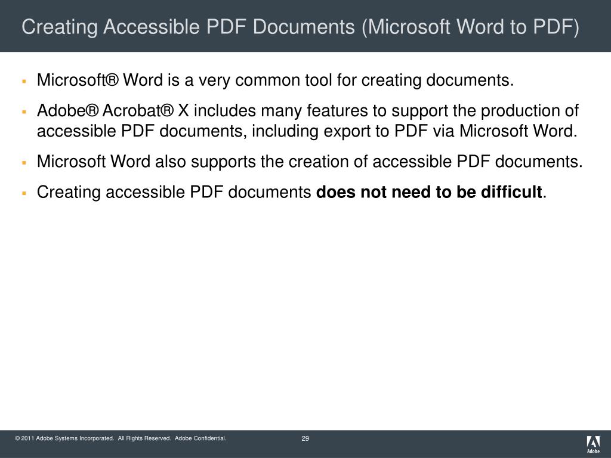Click the bullet beginning 'Adobe® Acrobat® X includes'
The width and height of the screenshot is (611, 458).
click(x=308, y=120)
